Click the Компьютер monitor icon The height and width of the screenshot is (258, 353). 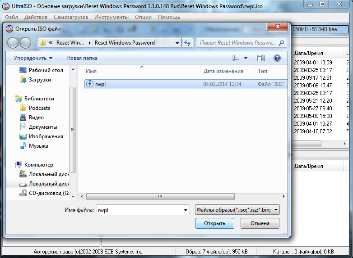coord(19,165)
